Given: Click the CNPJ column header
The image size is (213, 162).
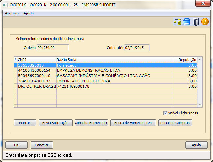Looking at the screenshot, I should click(37, 60).
